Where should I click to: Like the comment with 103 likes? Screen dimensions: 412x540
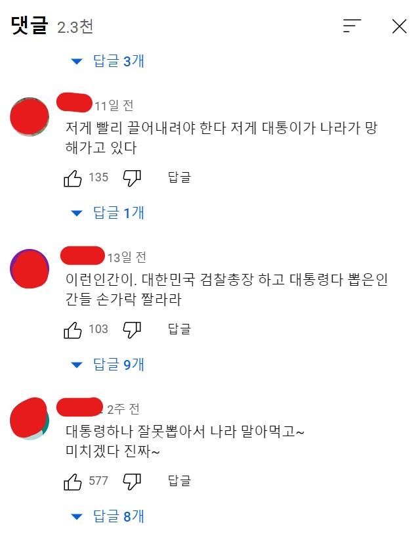[x=73, y=330]
